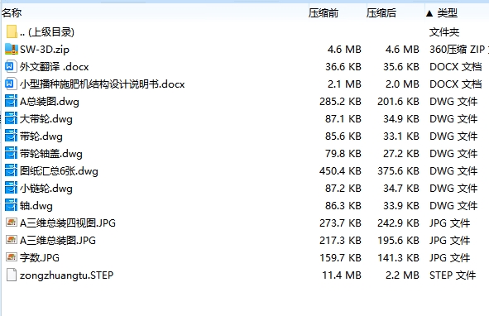The image size is (489, 316).
Task: Click the 小型播种施肥机结构设计说明书.docx document icon
Action: coord(11,84)
